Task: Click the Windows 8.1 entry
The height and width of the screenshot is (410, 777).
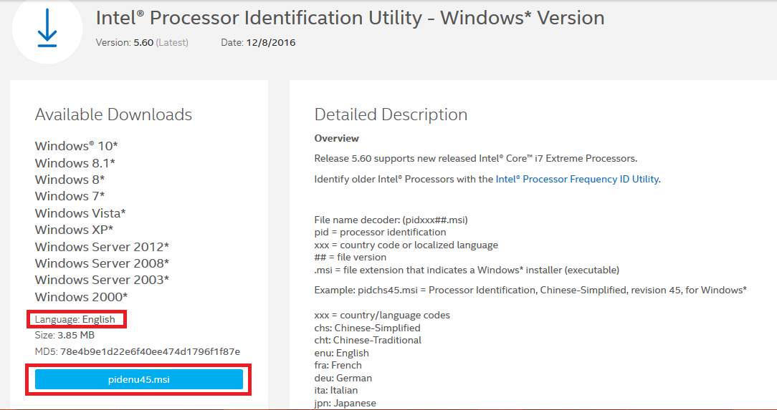Action: click(x=75, y=163)
